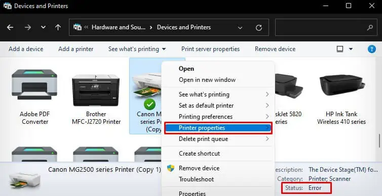
Task: Maximize the Devices and Printers window
Action: (349, 6)
